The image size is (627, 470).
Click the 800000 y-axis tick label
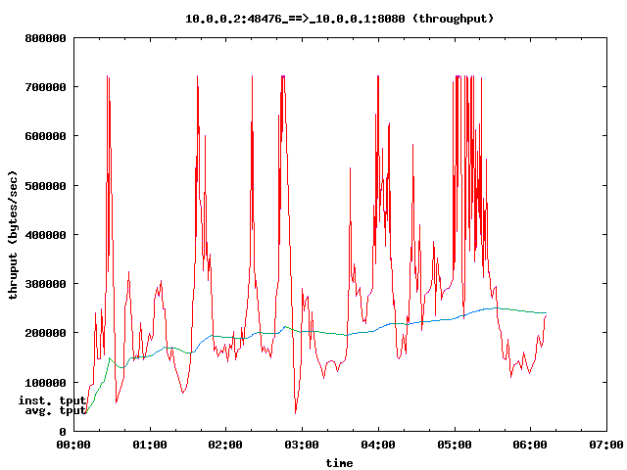coord(46,38)
